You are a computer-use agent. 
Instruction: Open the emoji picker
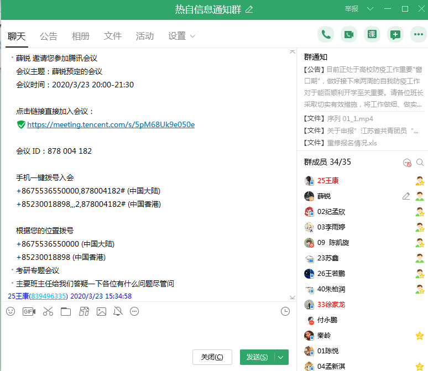tap(11, 311)
